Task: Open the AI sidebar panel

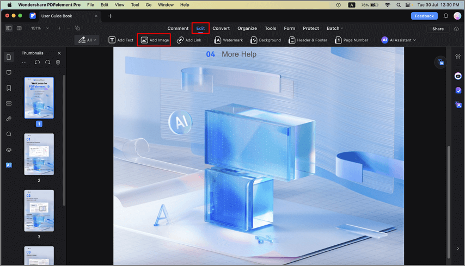Action: coord(9,165)
